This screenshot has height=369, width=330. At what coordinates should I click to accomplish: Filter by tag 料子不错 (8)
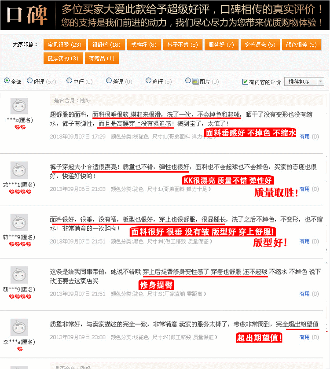click(183, 45)
